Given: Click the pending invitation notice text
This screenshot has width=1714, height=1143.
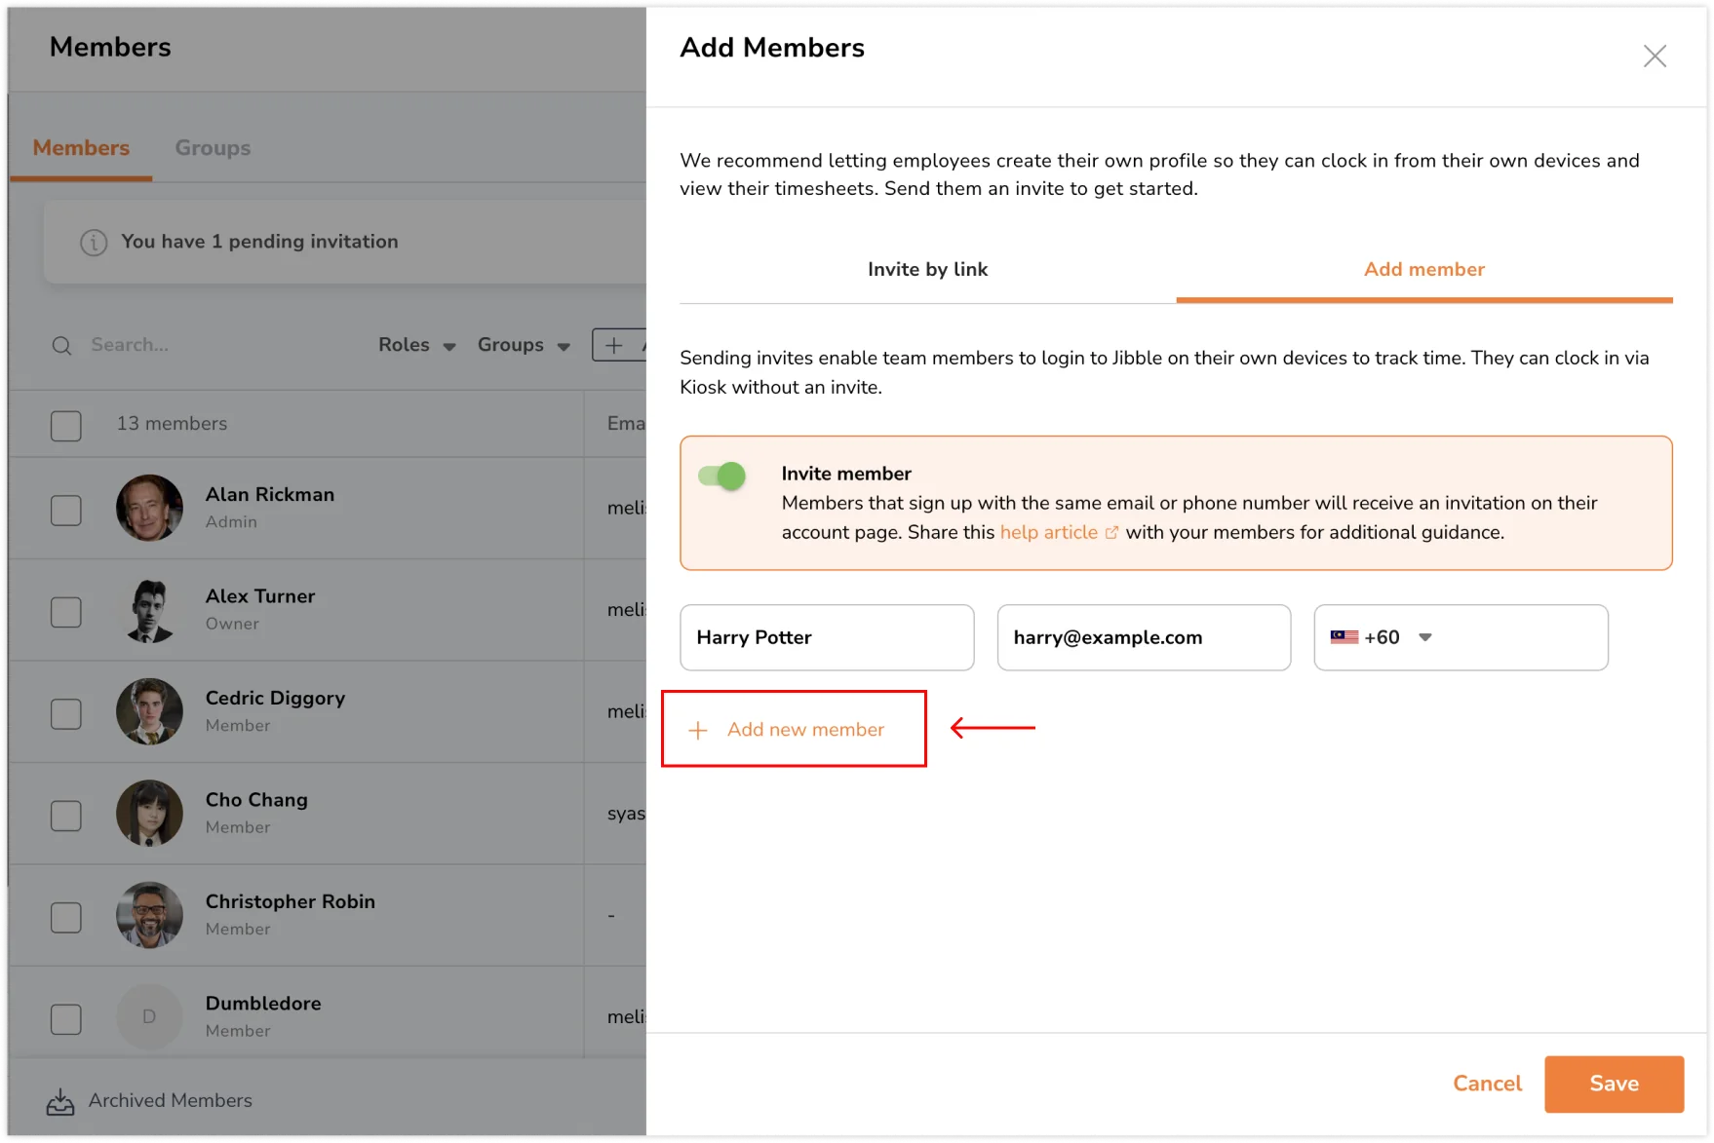Looking at the screenshot, I should click(259, 242).
